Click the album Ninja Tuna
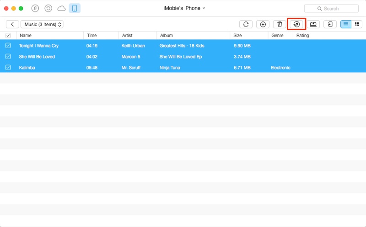This screenshot has width=366, height=227. tap(170, 68)
